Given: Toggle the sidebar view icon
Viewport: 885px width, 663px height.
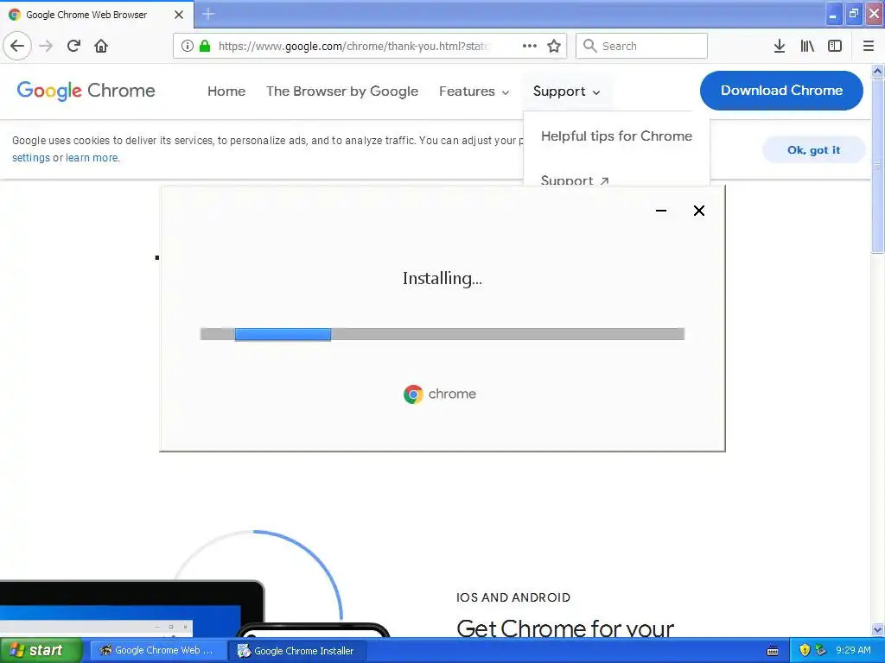Looking at the screenshot, I should [835, 46].
